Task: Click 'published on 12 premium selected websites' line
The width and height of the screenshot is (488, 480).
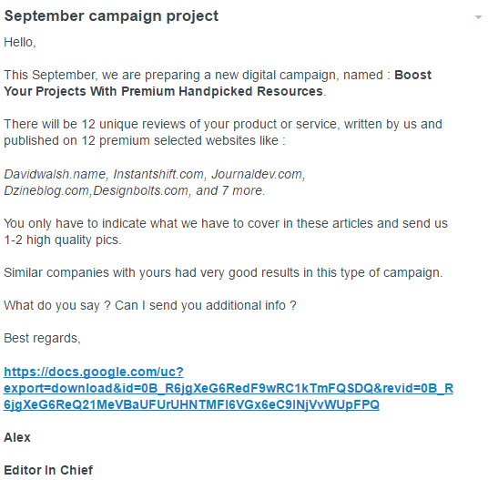Action: click(145, 140)
